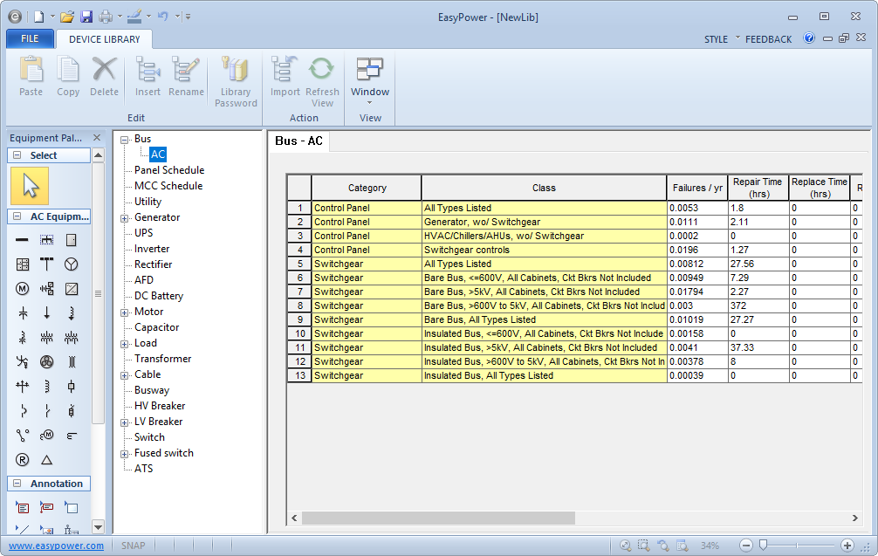
Task: Click the zoom in plus button
Action: (847, 546)
